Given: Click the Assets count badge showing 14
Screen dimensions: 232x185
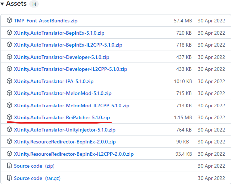Looking at the screenshot, I should 34,4.
